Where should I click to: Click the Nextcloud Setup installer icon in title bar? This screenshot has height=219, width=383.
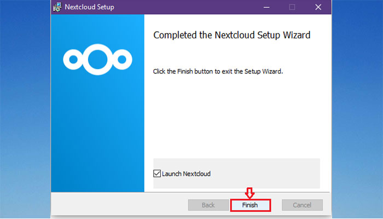coord(57,7)
